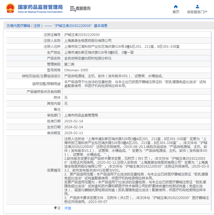This screenshot has width=214, height=215.
Task: Click the home 首页 house icon
Action: [x=176, y=6]
